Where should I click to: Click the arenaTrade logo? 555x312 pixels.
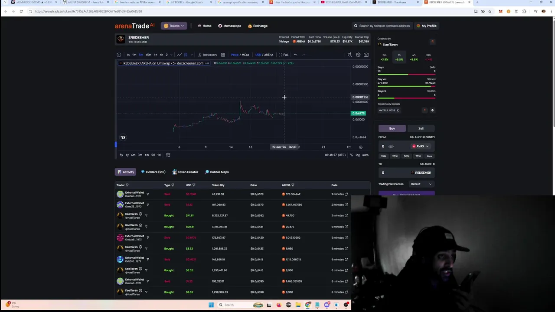click(x=134, y=26)
